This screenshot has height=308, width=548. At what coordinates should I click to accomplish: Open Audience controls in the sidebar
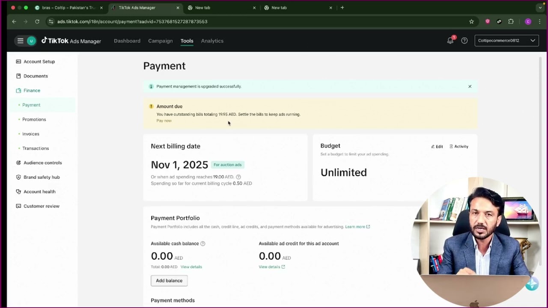tap(42, 163)
